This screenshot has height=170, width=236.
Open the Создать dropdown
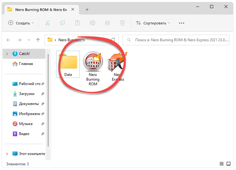coord(21,23)
